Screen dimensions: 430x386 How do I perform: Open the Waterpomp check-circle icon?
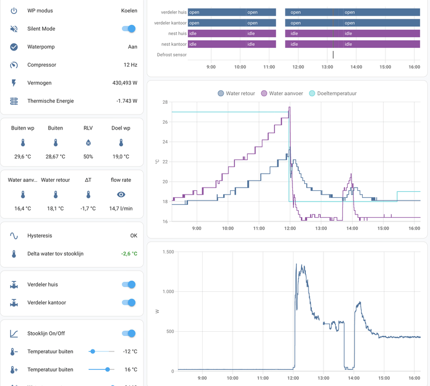[14, 47]
